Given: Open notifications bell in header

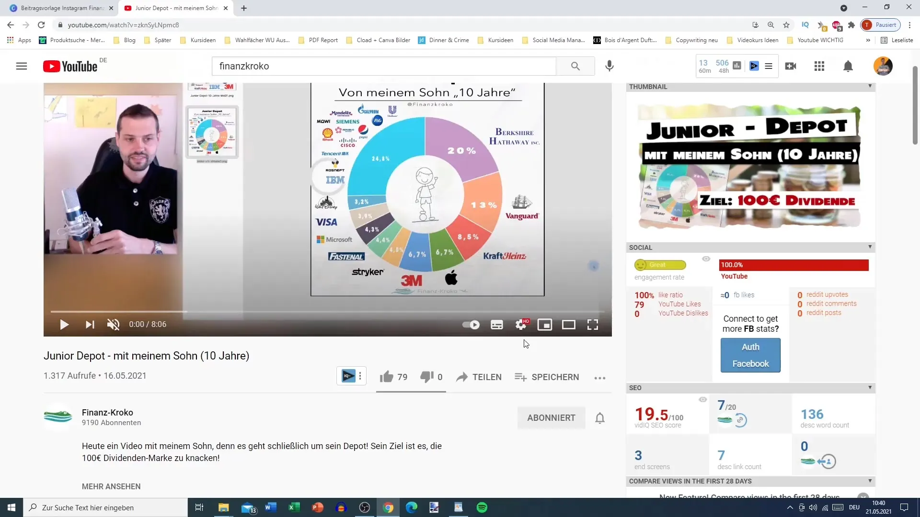Looking at the screenshot, I should [848, 66].
